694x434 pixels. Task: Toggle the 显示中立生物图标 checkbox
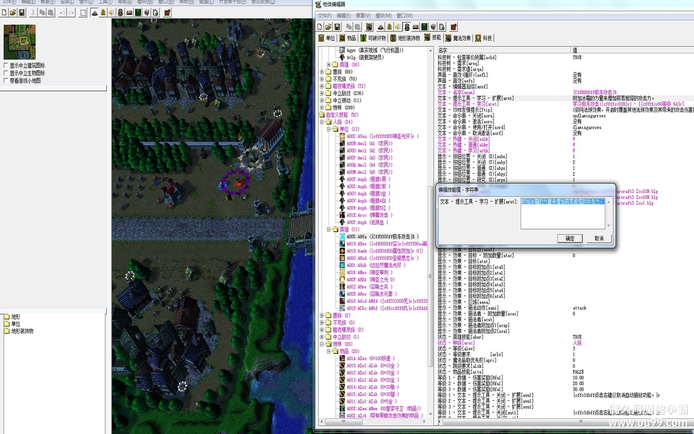point(6,73)
